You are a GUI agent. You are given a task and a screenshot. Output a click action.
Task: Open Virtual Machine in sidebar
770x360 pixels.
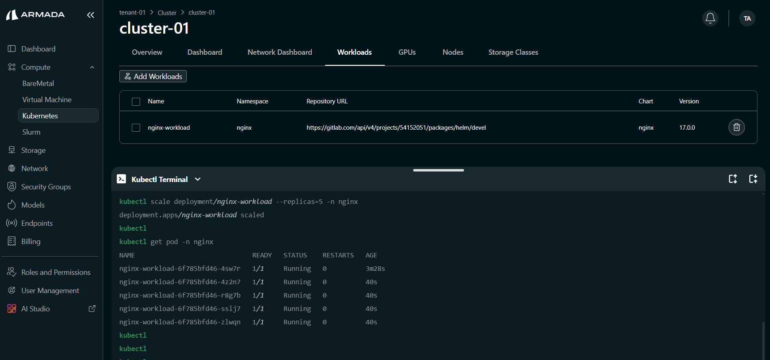click(47, 99)
